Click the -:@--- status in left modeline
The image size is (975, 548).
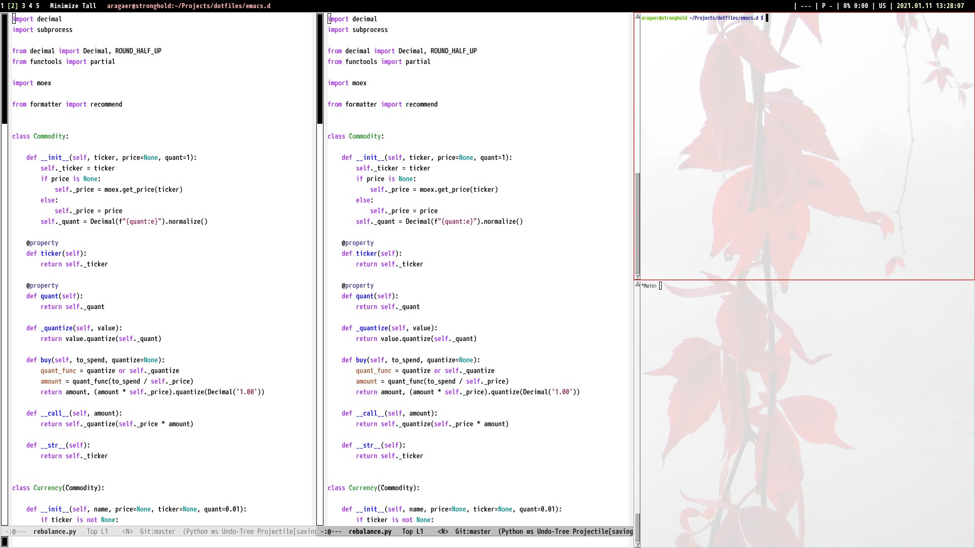coord(15,532)
